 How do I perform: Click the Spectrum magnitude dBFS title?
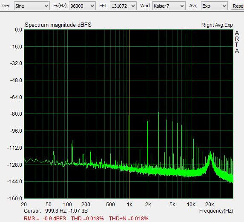pyautogui.click(x=58, y=25)
